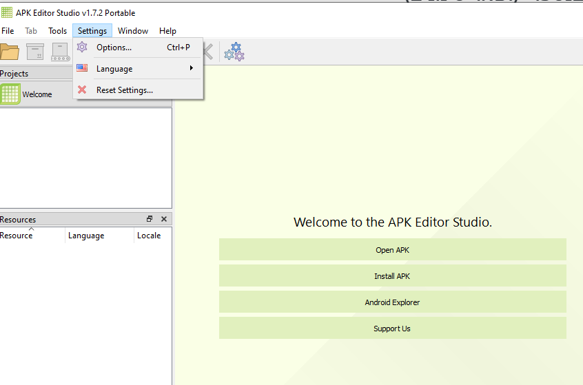Float the Resources panel with the undock icon
Viewport: 583px width, 385px height.
(150, 219)
